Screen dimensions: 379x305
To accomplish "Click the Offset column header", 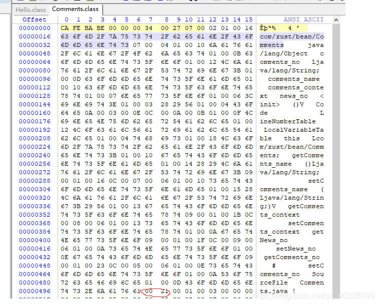I will click(35, 19).
